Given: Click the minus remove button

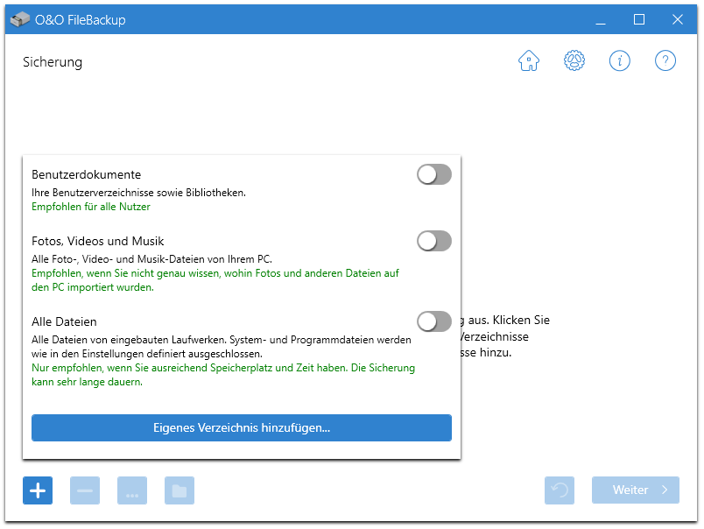Looking at the screenshot, I should click(x=85, y=490).
